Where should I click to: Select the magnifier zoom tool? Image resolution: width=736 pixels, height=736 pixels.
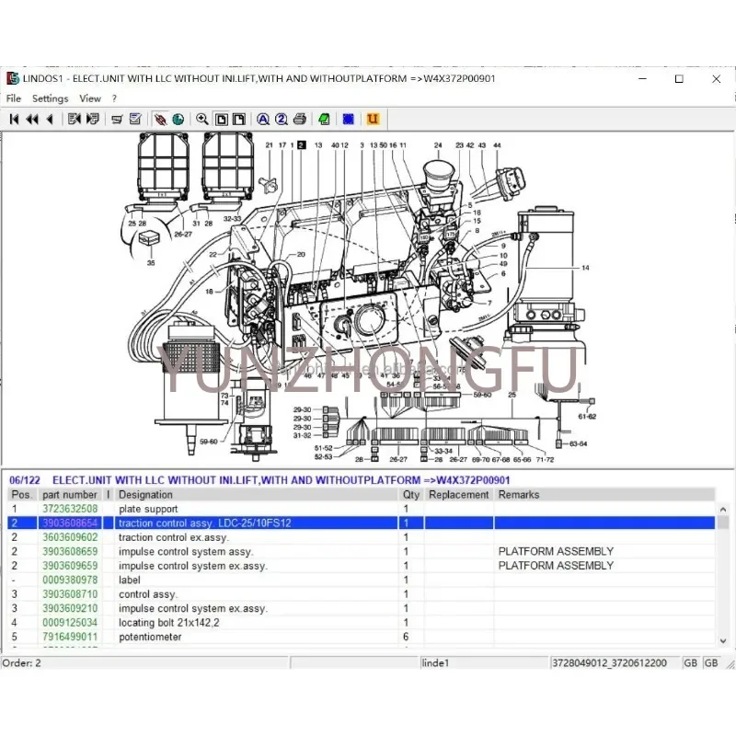pos(202,120)
